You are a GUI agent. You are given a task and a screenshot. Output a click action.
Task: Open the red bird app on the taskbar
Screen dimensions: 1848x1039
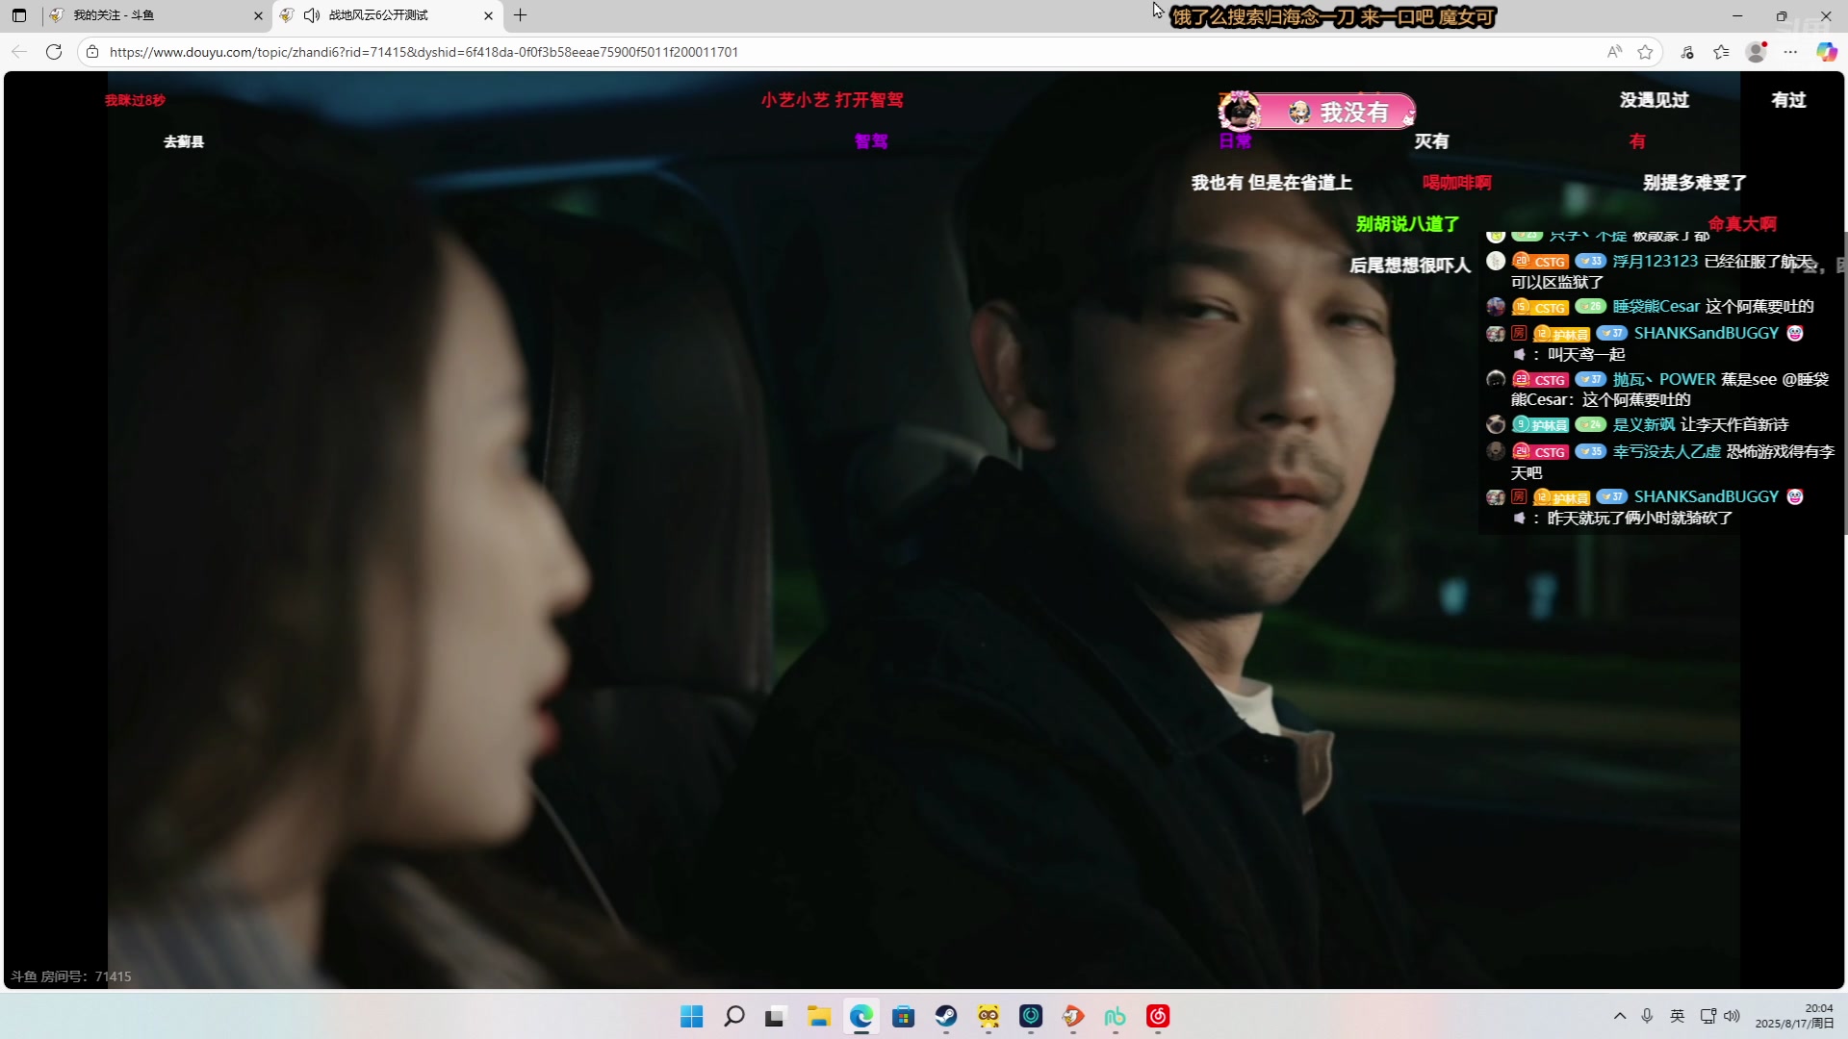click(x=1073, y=1016)
